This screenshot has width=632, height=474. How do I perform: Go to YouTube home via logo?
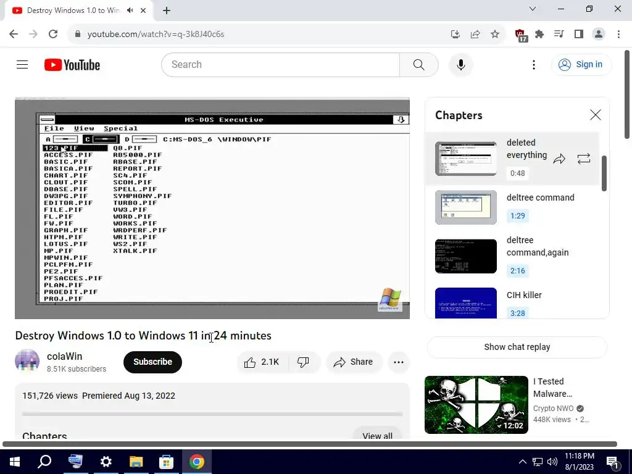pos(72,65)
